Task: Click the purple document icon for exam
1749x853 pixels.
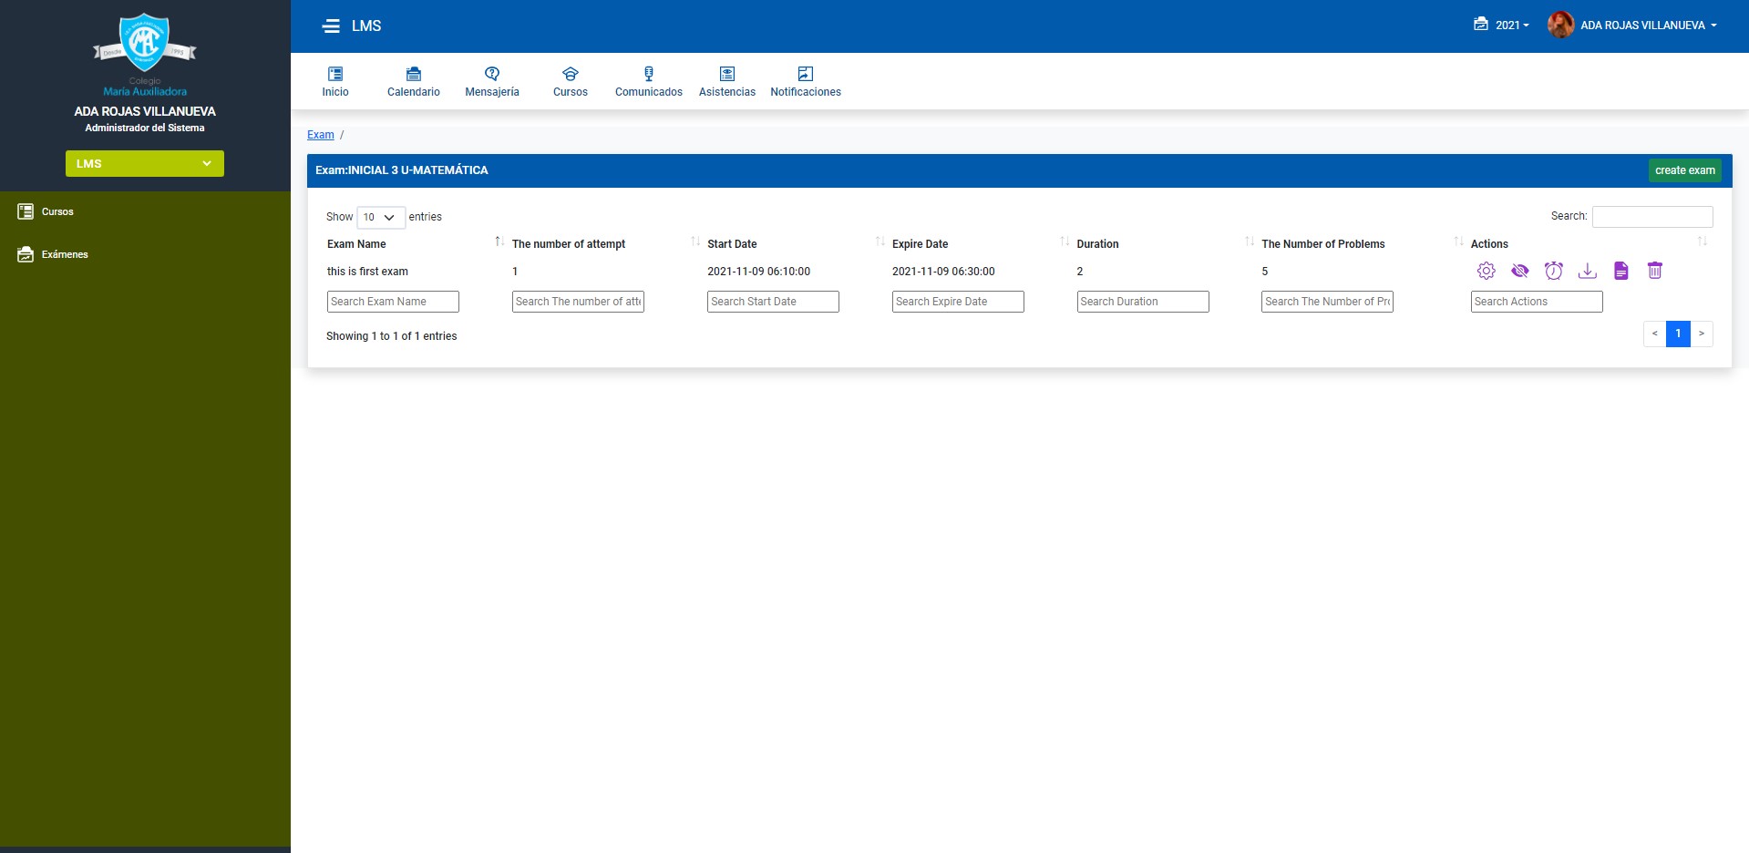Action: point(1620,271)
